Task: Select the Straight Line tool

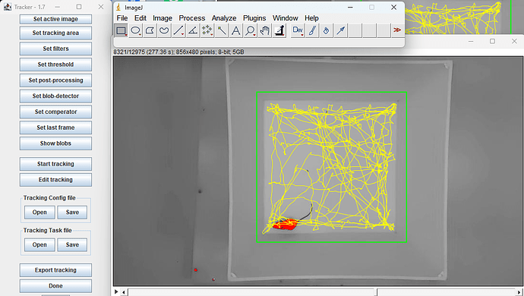Action: 178,30
